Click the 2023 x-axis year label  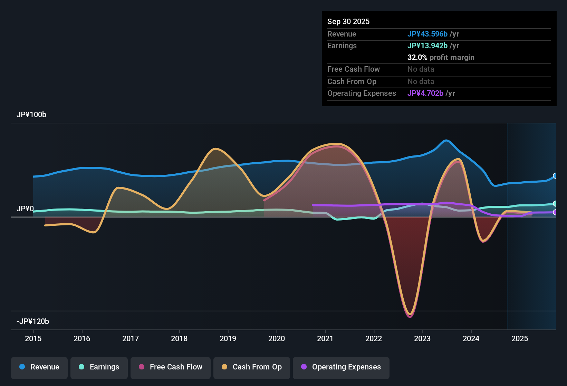pos(422,339)
